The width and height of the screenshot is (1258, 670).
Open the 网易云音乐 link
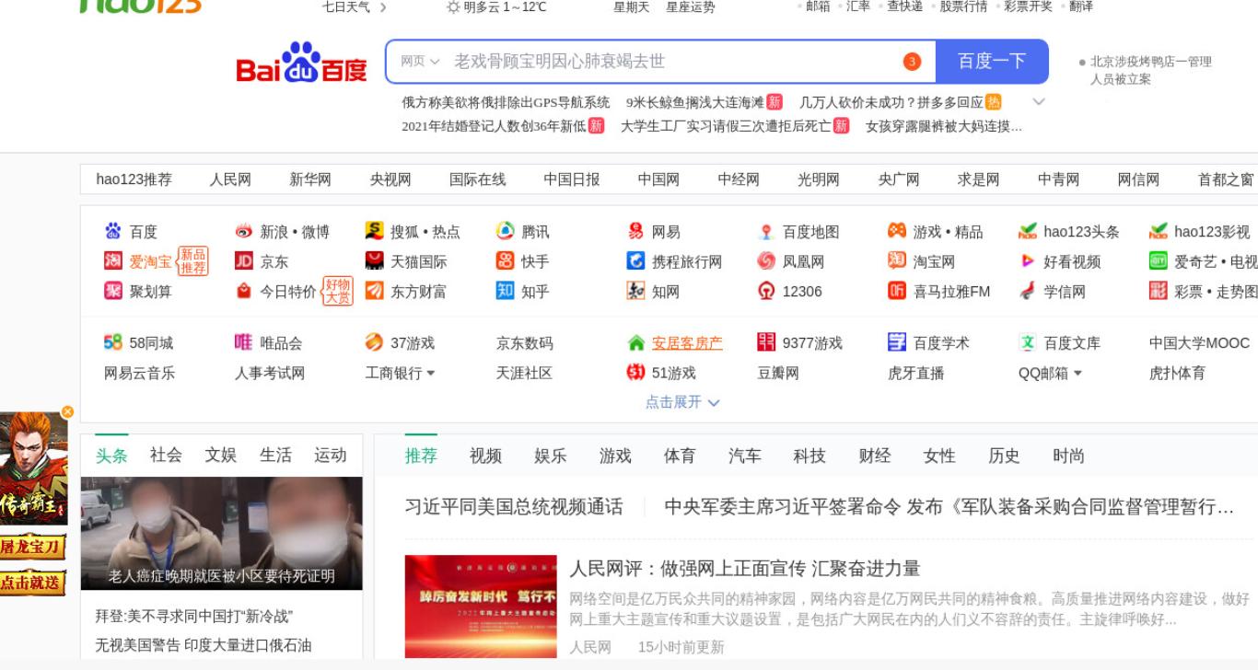point(139,373)
